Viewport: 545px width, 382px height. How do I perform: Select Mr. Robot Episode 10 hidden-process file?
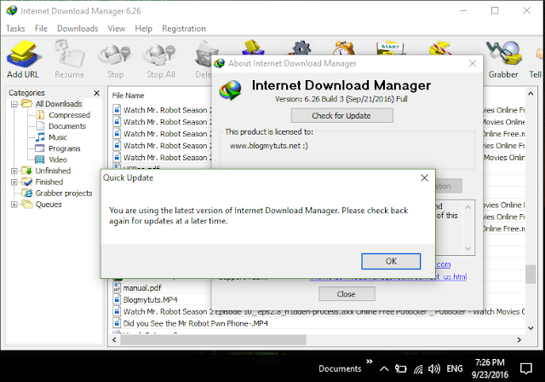(x=318, y=312)
